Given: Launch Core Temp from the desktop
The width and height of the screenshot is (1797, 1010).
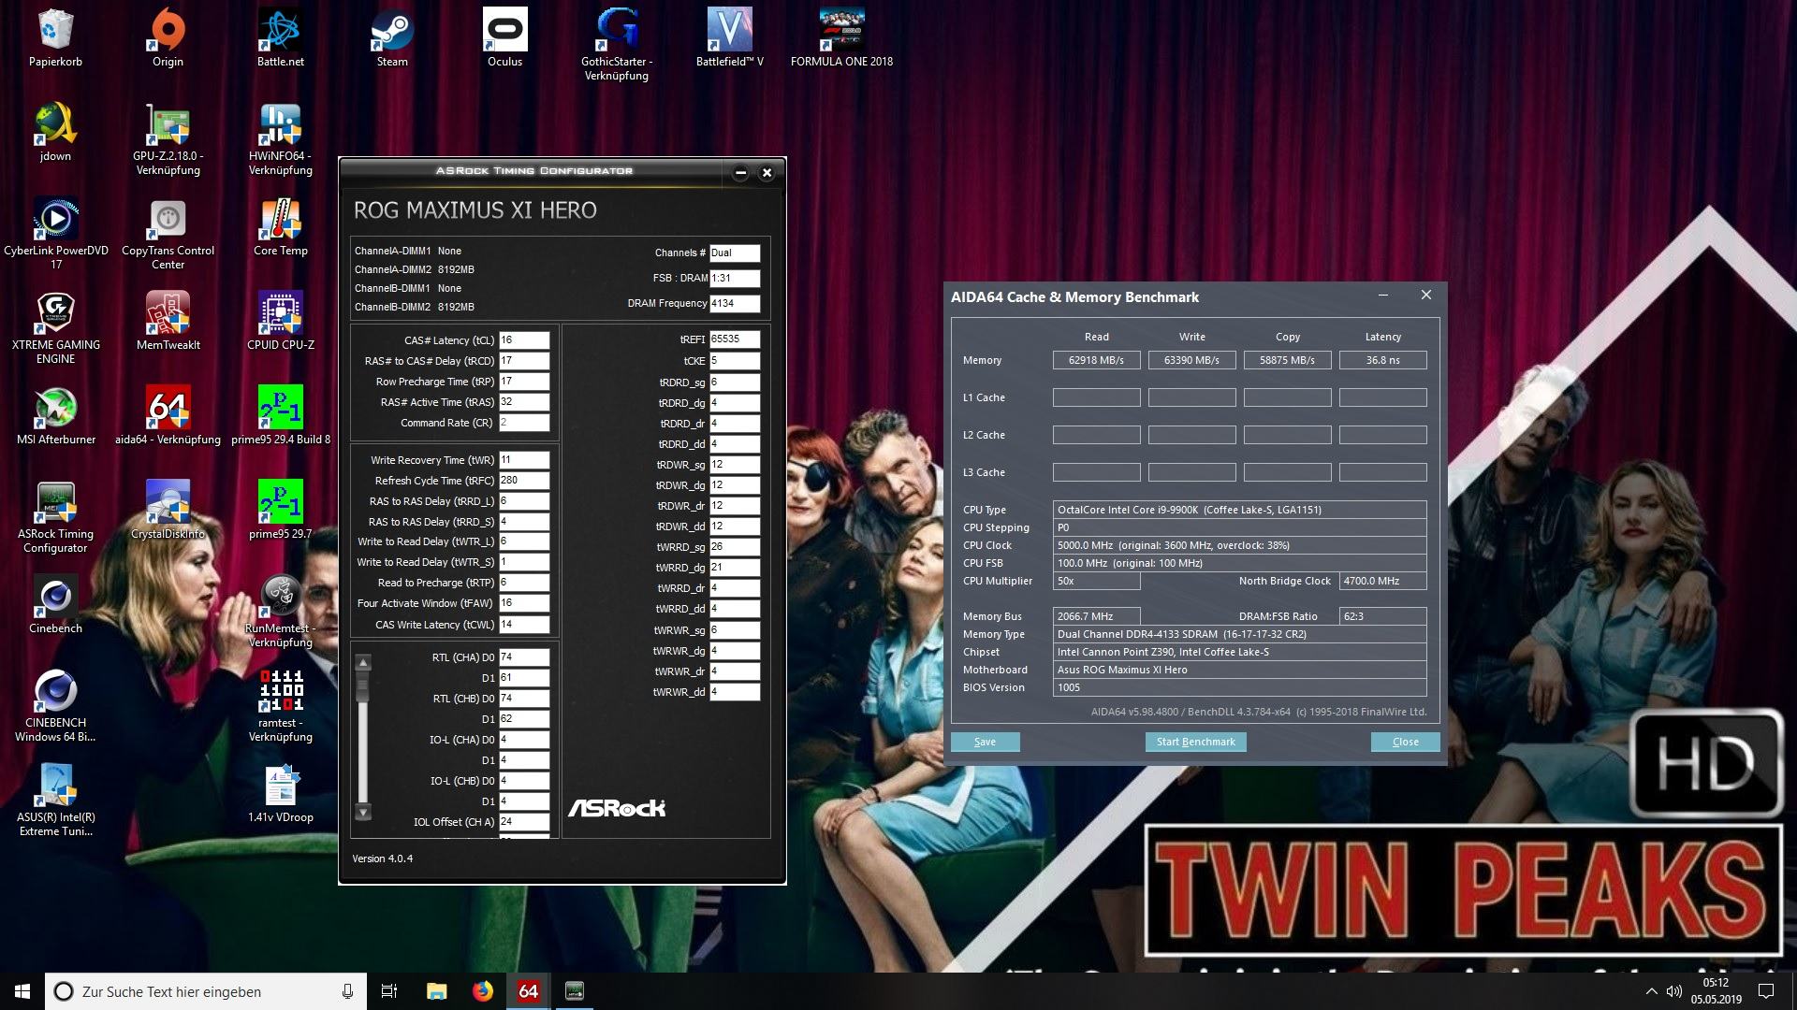Looking at the screenshot, I should click(x=280, y=227).
